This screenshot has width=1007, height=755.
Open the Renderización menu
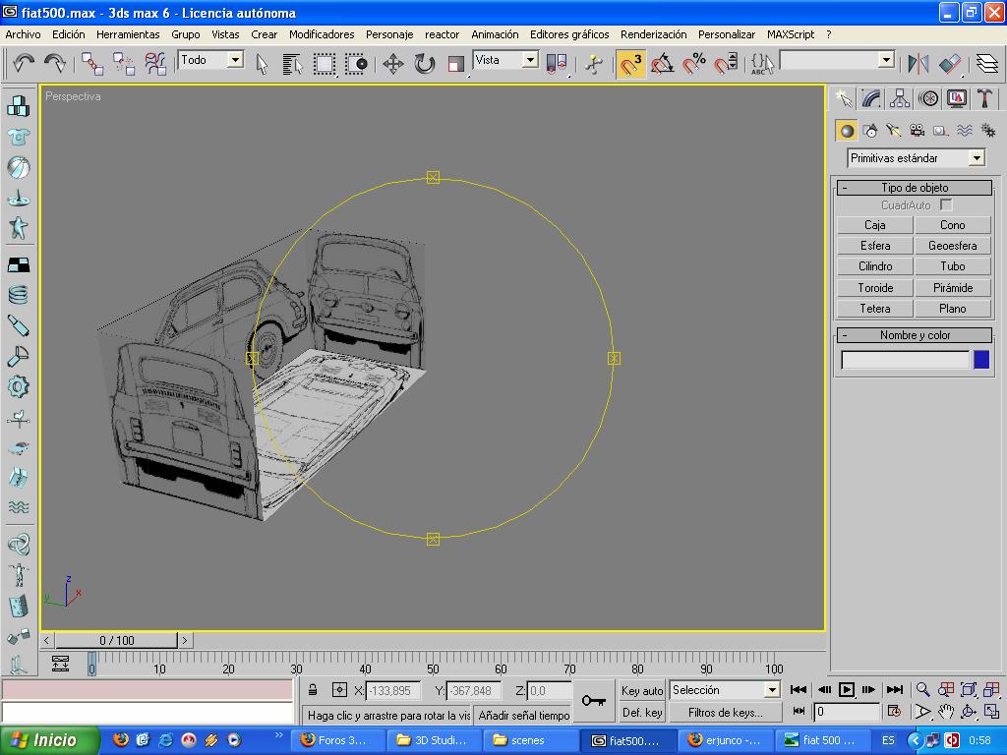tap(653, 34)
